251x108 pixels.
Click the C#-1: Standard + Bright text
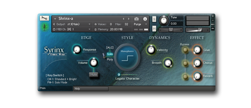coord(62,79)
